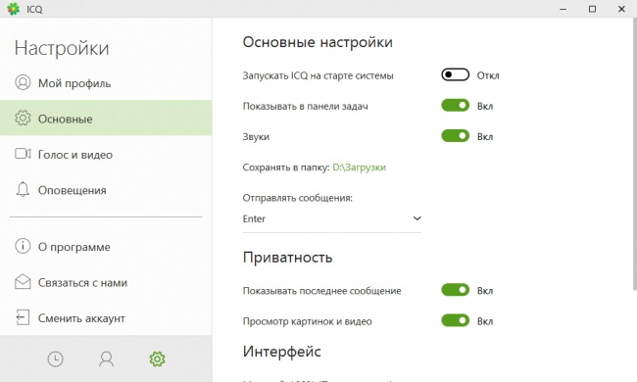Viewport: 637px width, 382px height.
Task: Minimize the ICQ window
Action: click(563, 9)
